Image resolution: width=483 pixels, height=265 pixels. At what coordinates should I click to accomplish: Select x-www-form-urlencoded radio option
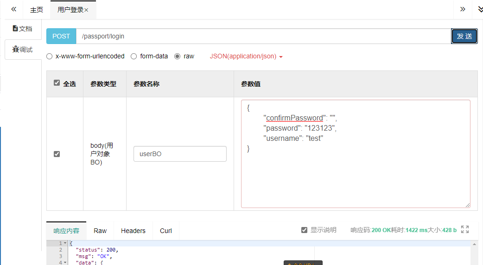coord(49,57)
